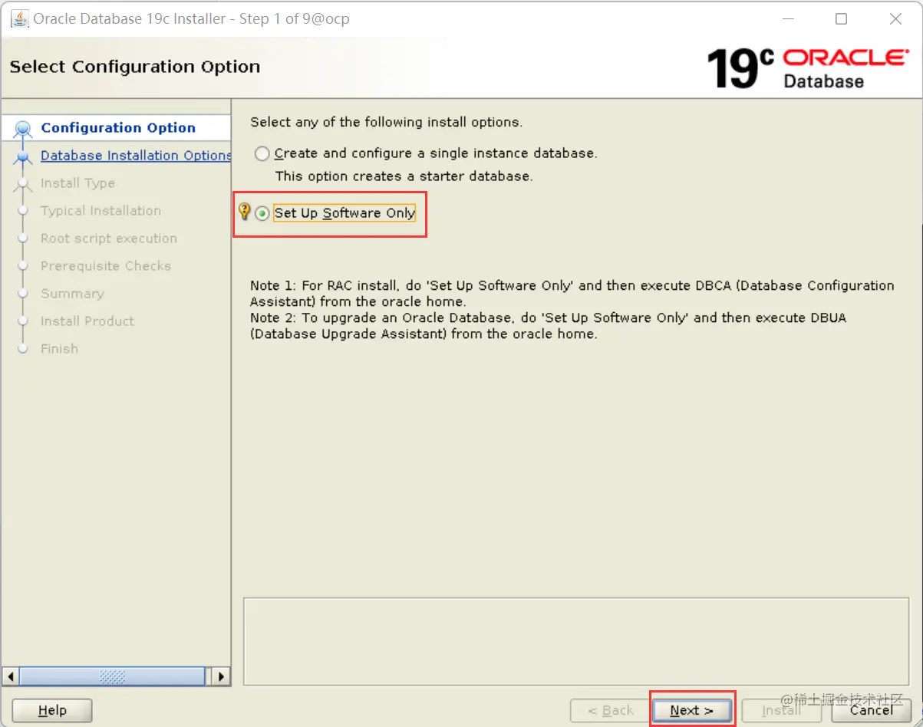Click the Summary step in sidebar
This screenshot has height=727, width=923.
click(x=72, y=294)
